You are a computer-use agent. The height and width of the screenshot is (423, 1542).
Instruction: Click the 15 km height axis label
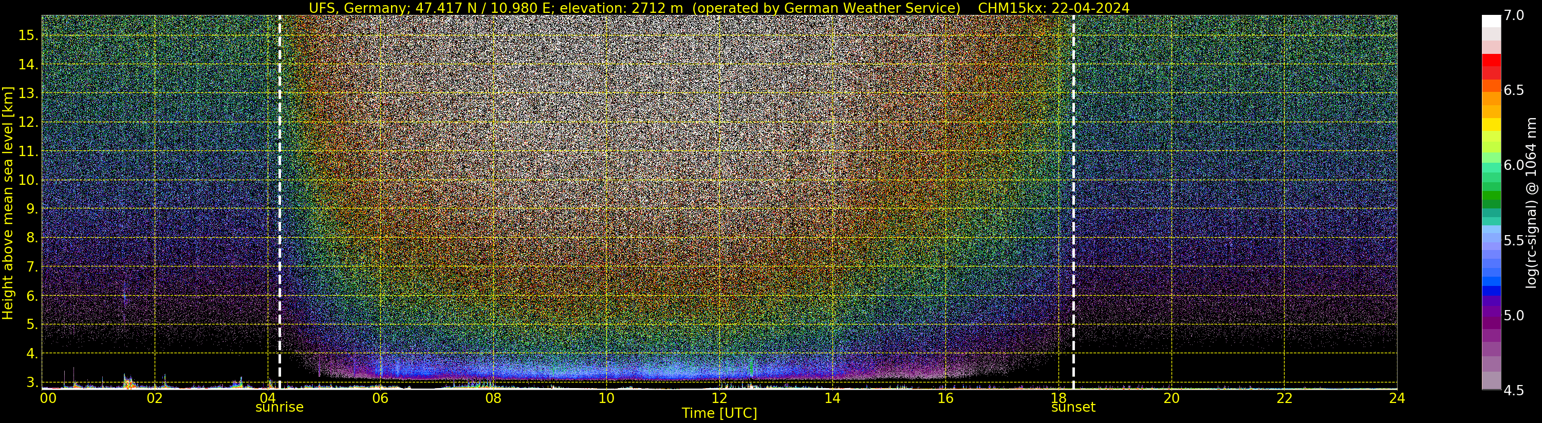(x=28, y=35)
